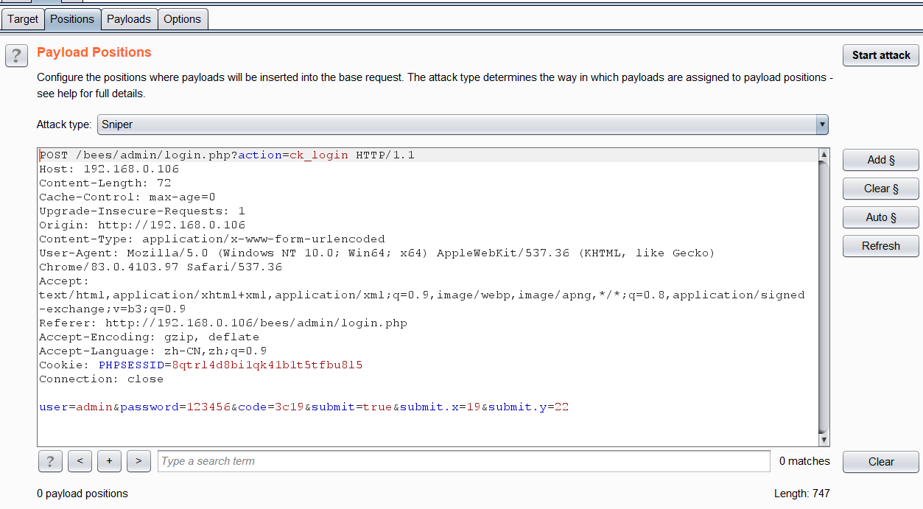Screen dimensions: 923x509
Task: Go to the next search match arrow
Action: click(x=138, y=461)
